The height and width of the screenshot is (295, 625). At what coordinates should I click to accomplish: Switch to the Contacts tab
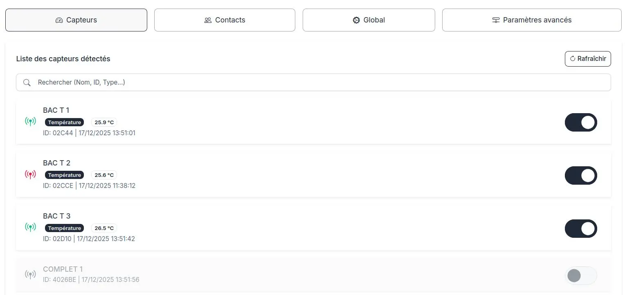click(225, 20)
